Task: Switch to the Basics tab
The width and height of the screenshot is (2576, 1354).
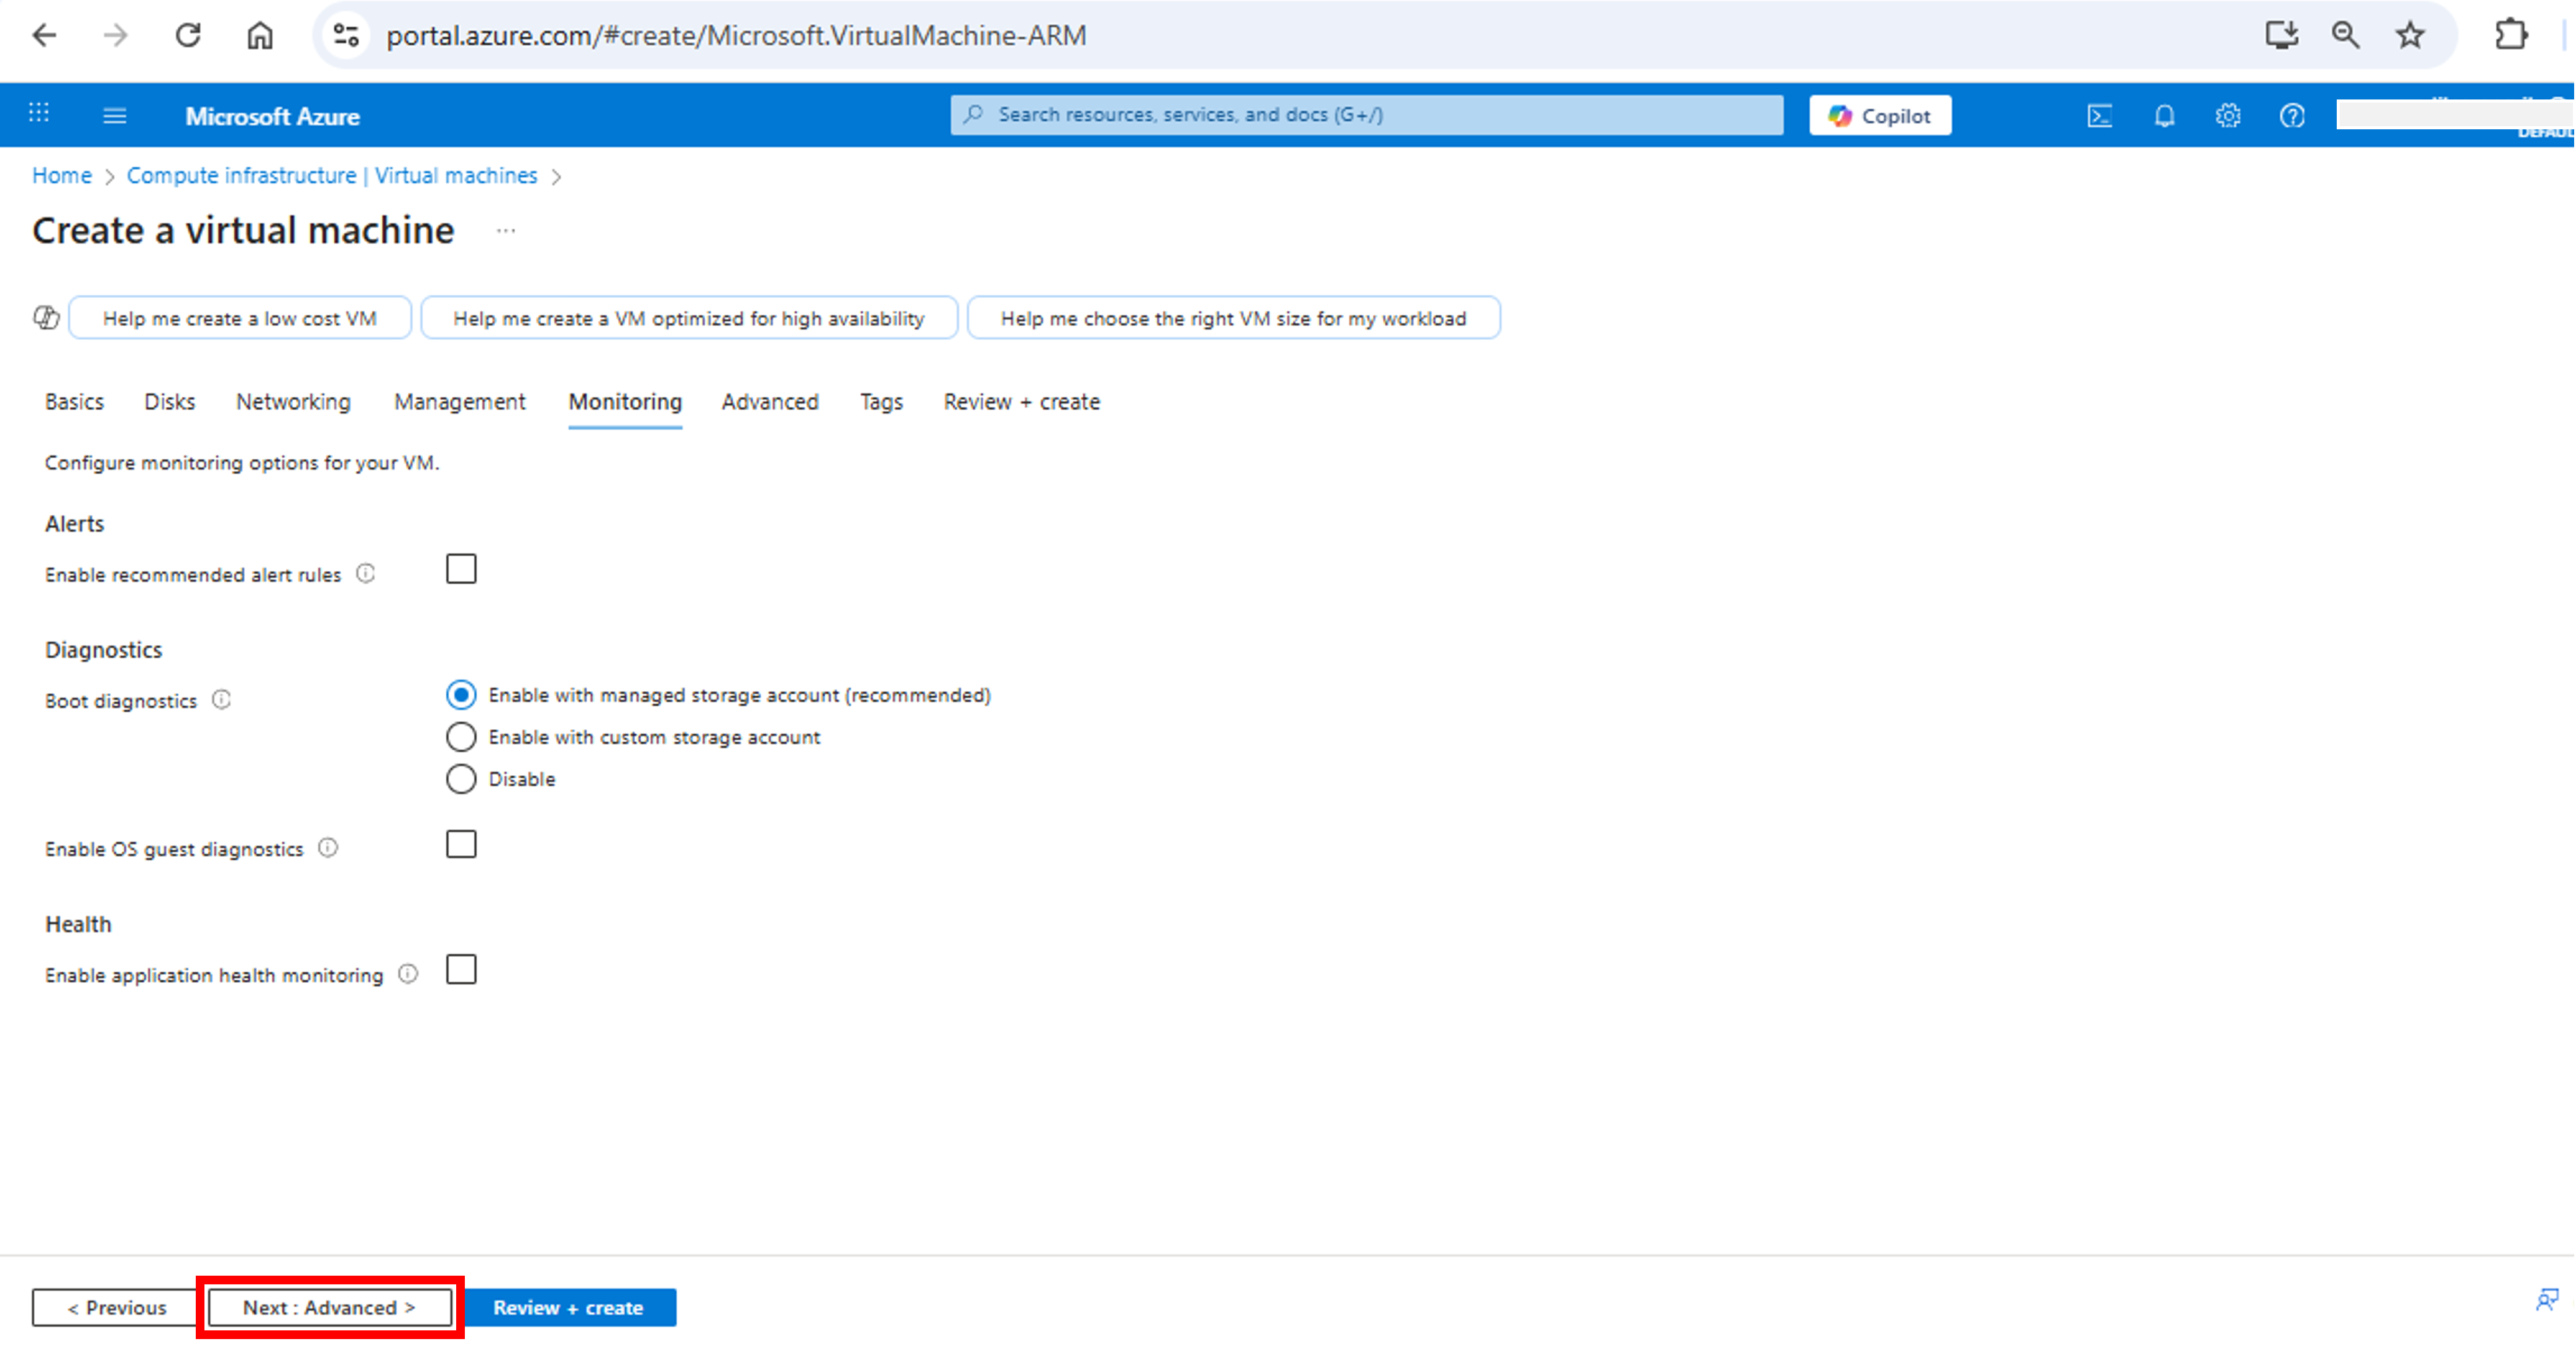Action: 74,402
